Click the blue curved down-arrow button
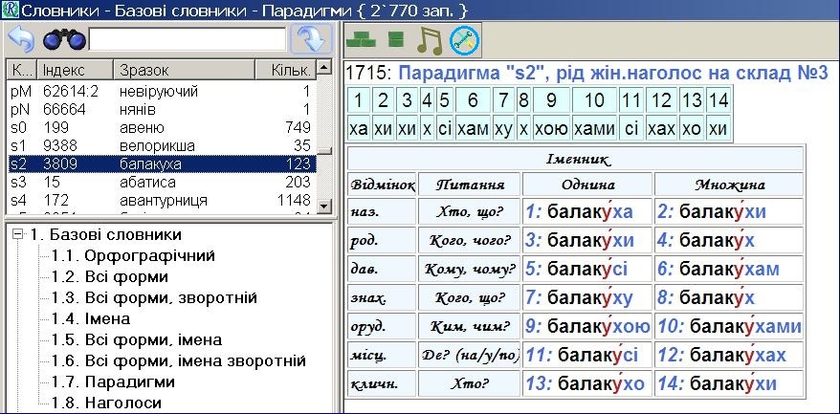Image resolution: width=840 pixels, height=414 pixels. click(x=311, y=39)
